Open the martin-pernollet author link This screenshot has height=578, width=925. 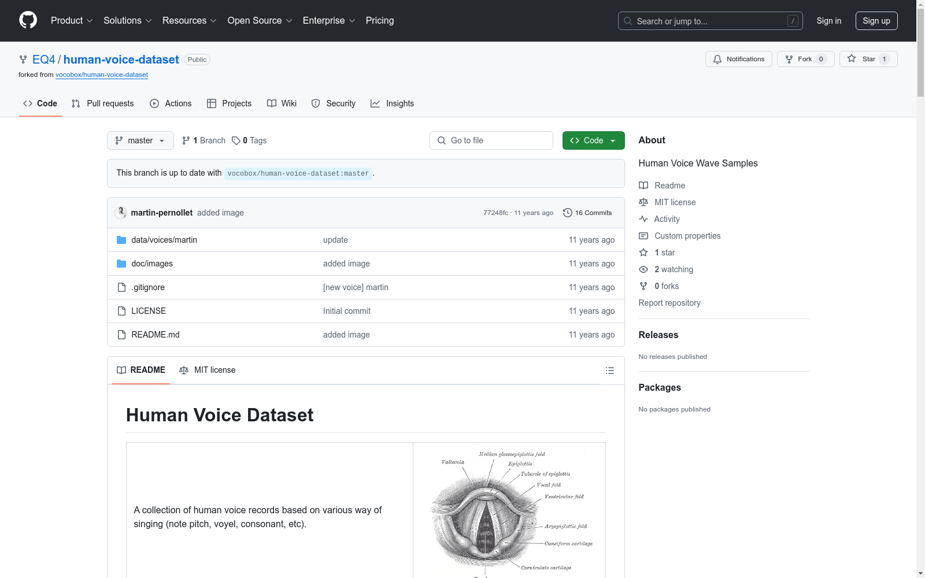[x=162, y=213]
